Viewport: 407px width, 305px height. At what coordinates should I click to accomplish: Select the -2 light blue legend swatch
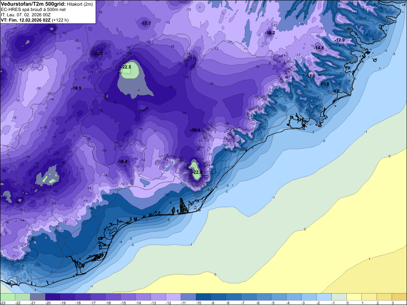[324, 297]
